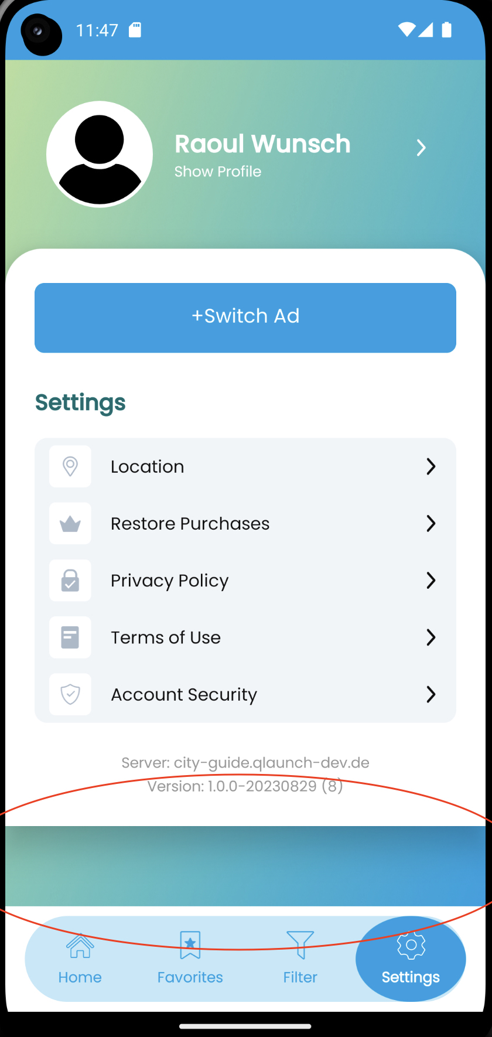Tap the location pin icon
Screen dimensions: 492x1037
click(70, 466)
